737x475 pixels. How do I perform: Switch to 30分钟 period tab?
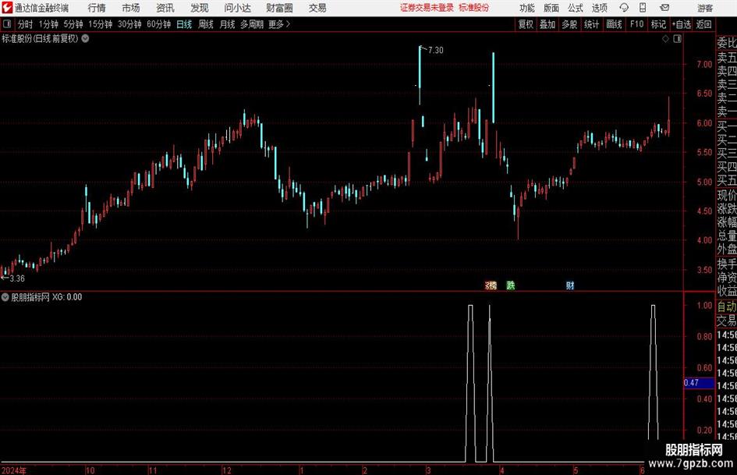[x=129, y=24]
